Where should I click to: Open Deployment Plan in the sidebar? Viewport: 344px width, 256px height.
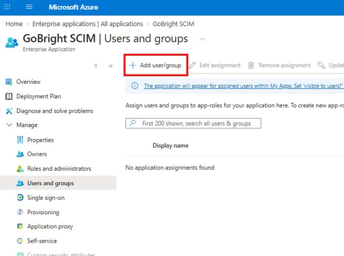tap(39, 97)
